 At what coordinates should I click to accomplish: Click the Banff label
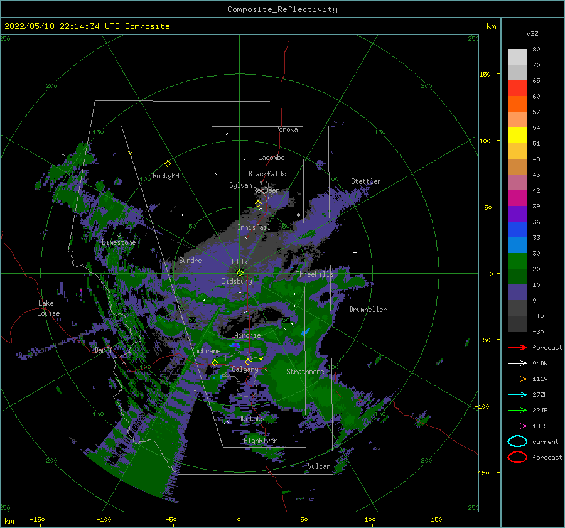(104, 350)
